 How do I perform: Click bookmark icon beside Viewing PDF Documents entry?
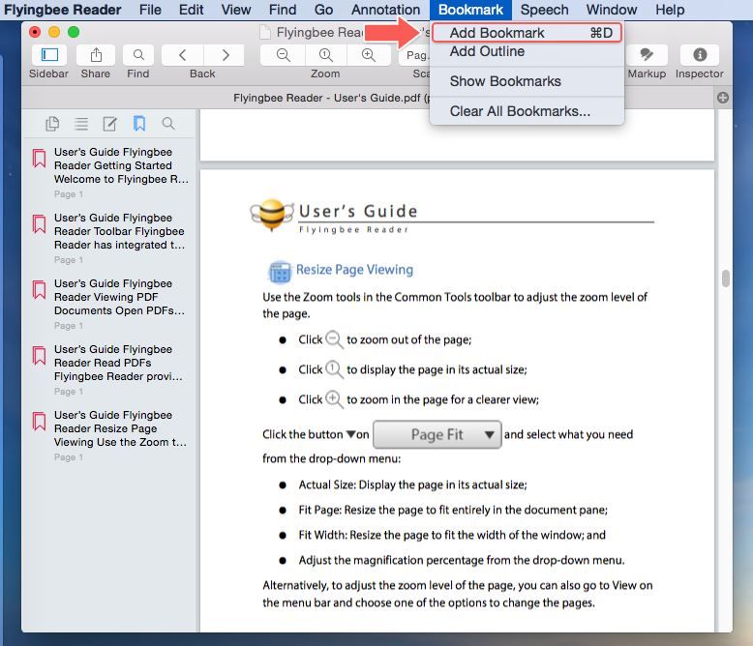40,289
